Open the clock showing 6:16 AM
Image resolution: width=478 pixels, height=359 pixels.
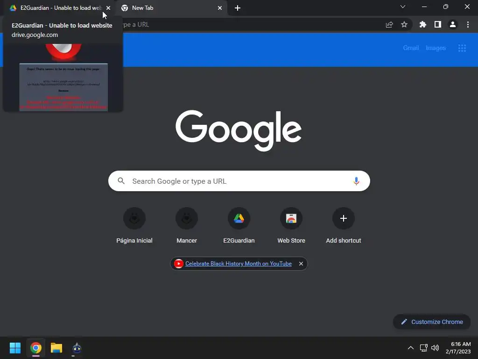click(458, 348)
